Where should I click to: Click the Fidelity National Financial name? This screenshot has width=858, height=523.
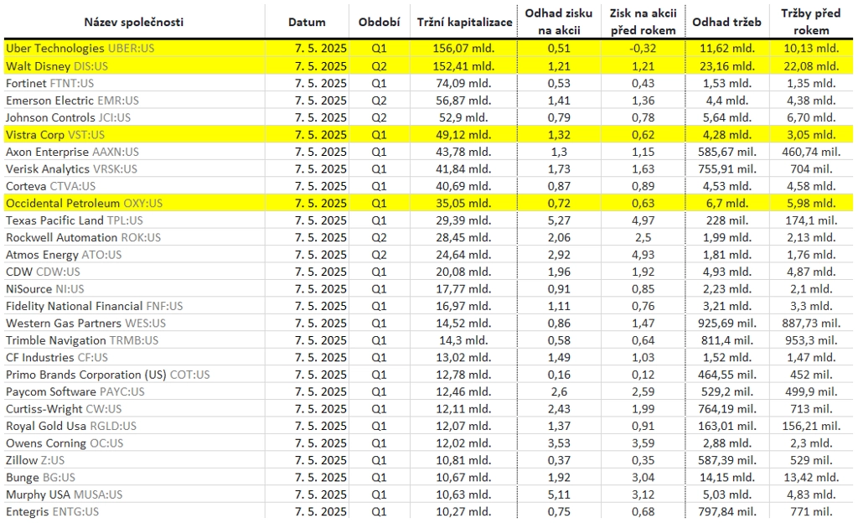point(75,306)
